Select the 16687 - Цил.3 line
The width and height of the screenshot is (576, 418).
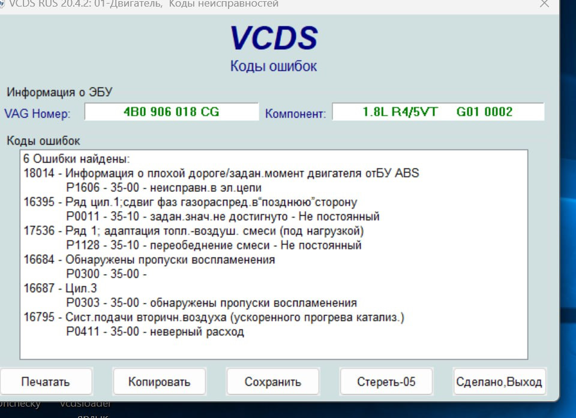click(60, 288)
